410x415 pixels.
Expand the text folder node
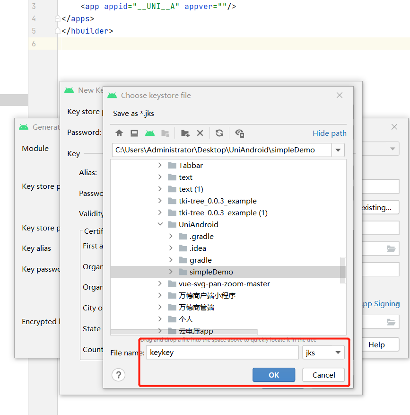click(160, 177)
